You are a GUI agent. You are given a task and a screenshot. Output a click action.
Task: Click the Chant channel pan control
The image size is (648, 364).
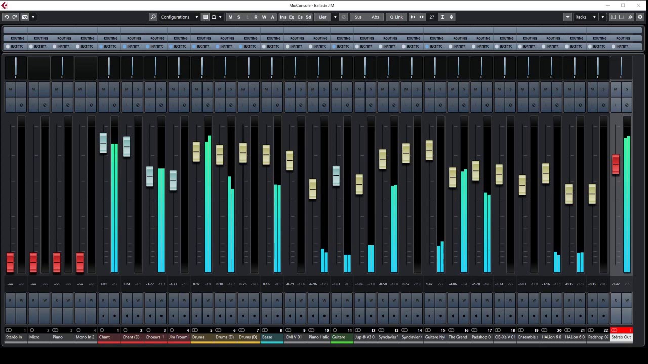tap(109, 68)
